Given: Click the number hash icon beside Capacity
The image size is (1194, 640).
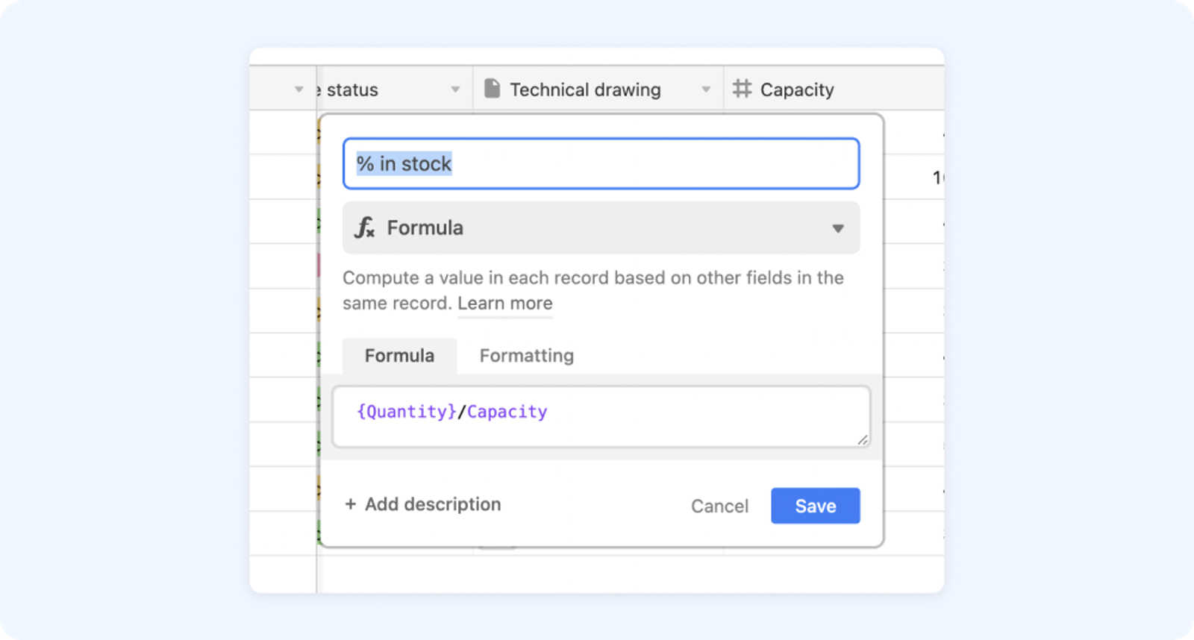Looking at the screenshot, I should [x=742, y=89].
